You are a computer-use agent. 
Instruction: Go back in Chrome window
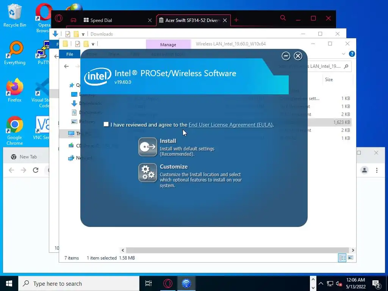coord(11,170)
